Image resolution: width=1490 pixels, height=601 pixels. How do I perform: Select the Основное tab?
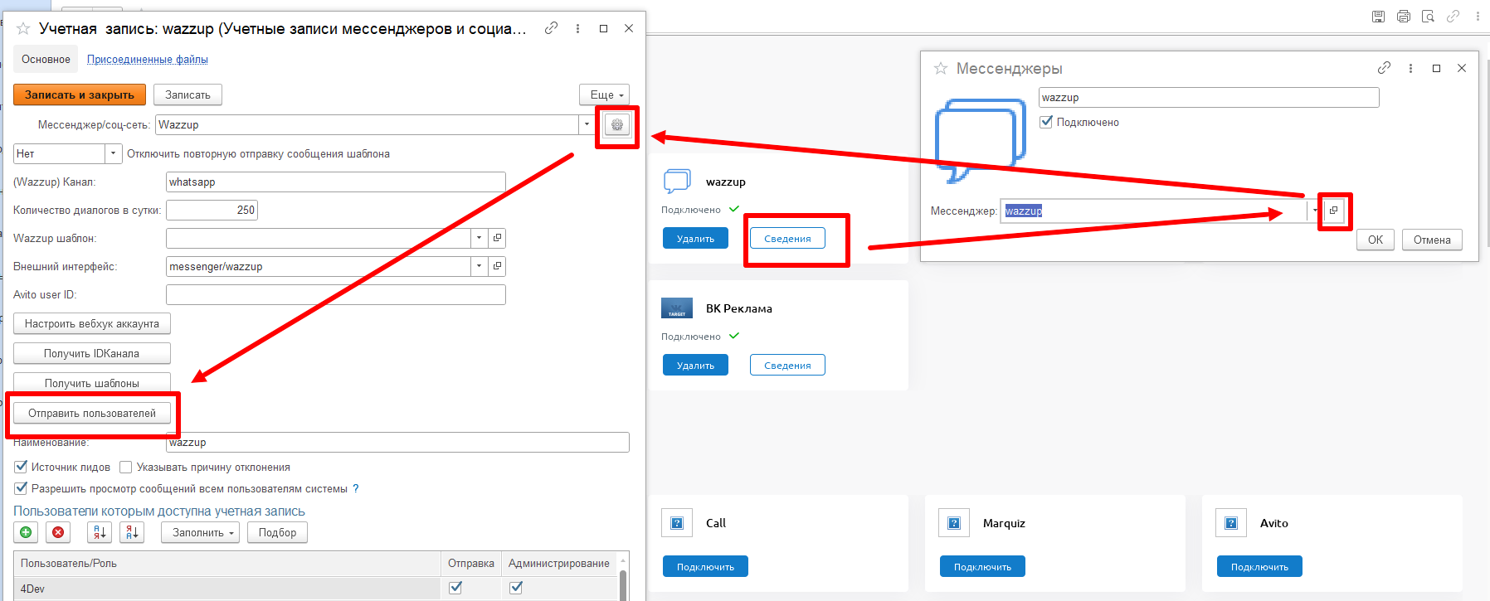(46, 60)
